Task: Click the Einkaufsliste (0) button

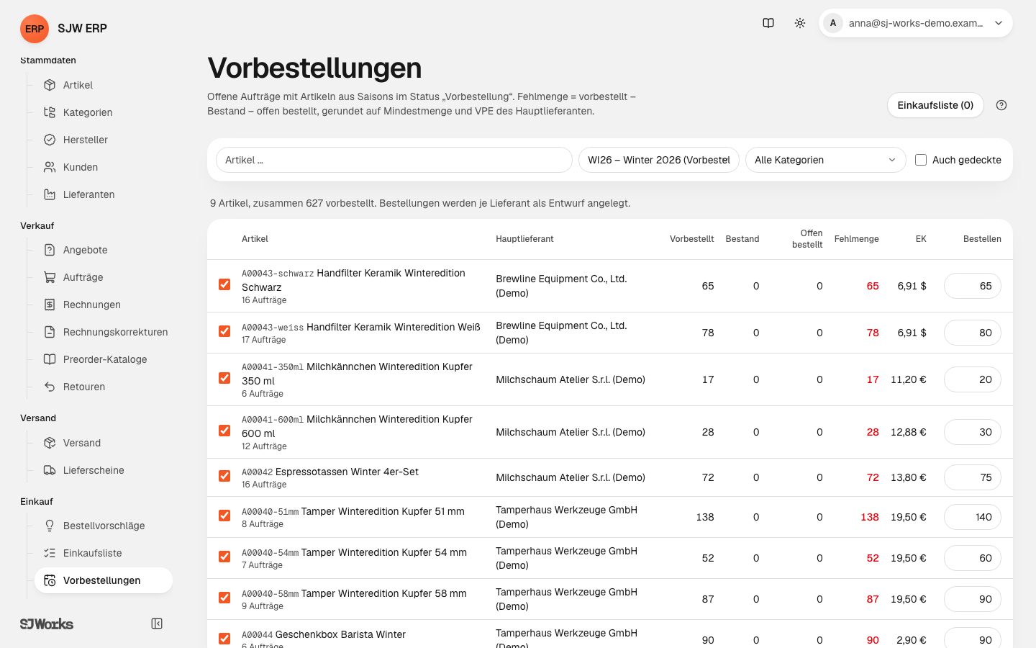Action: 935,105
